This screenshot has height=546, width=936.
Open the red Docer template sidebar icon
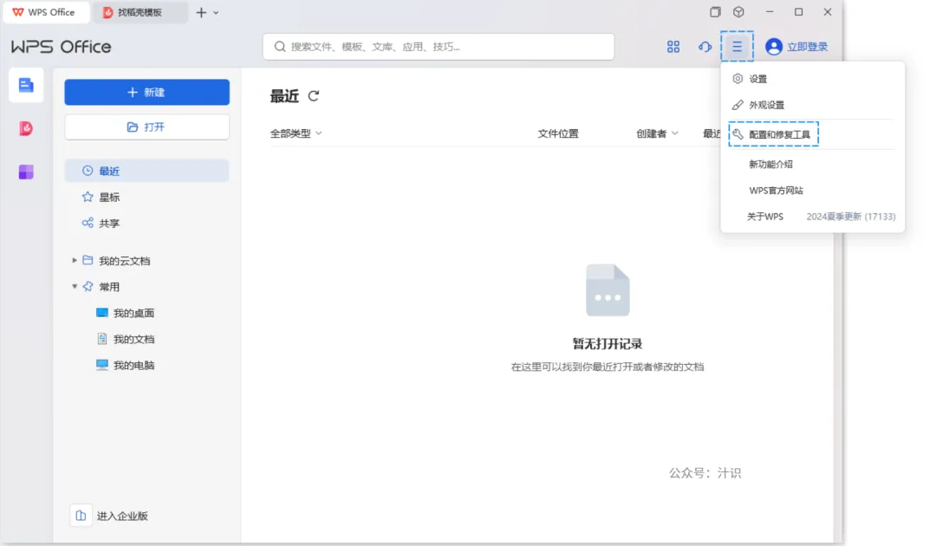point(26,128)
